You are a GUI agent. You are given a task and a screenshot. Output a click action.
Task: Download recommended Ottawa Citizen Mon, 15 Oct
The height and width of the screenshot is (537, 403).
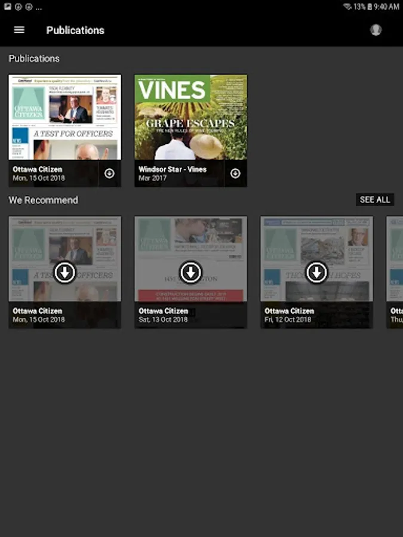[64, 273]
